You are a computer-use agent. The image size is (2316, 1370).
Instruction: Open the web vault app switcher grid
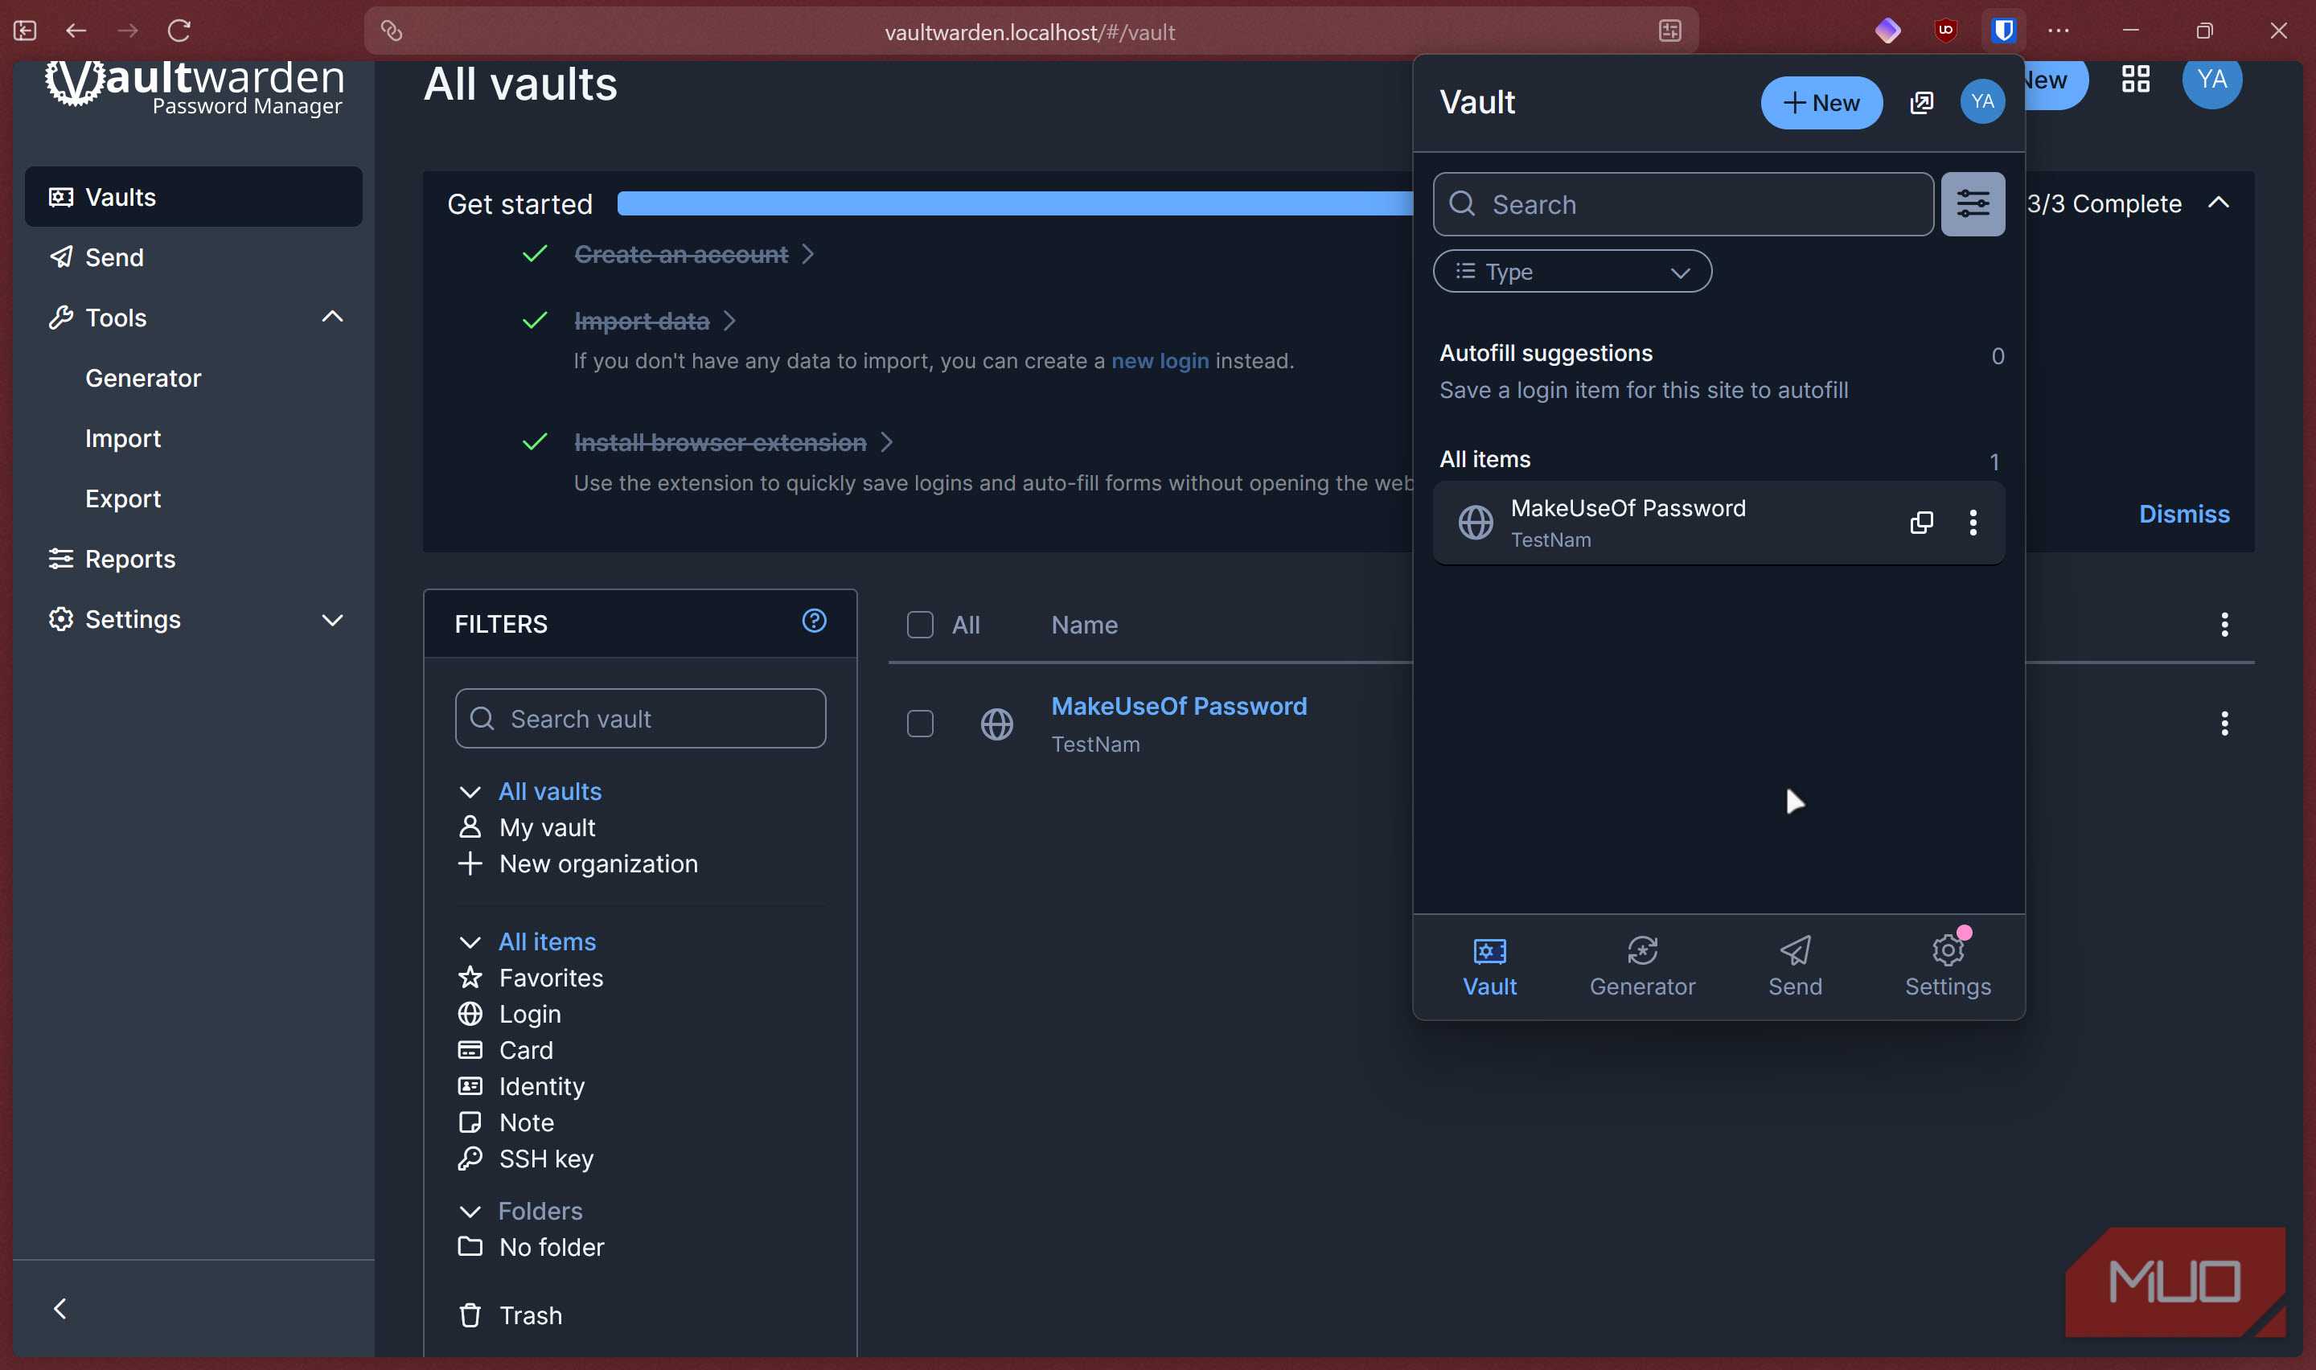pos(2135,80)
